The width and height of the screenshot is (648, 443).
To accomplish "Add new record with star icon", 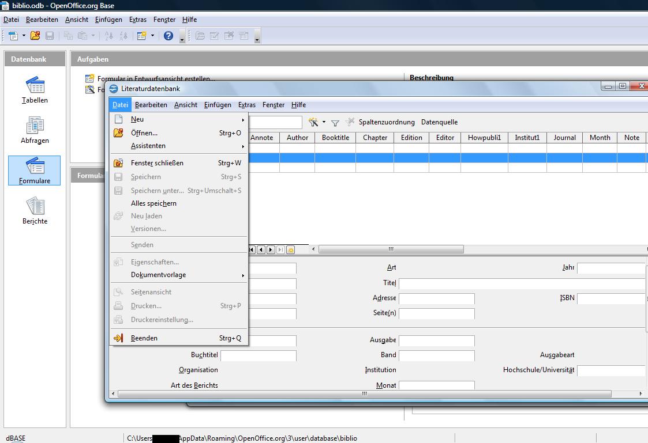I will click(x=290, y=249).
